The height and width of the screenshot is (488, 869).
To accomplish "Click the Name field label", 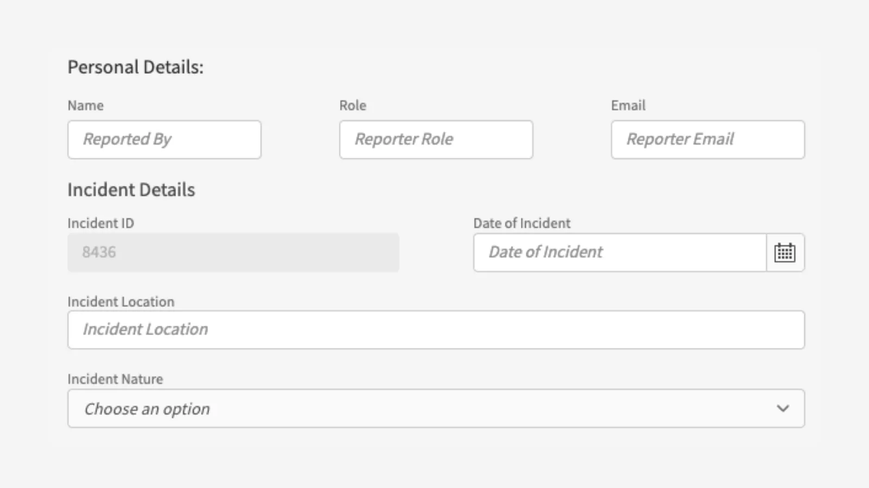I will click(x=85, y=105).
